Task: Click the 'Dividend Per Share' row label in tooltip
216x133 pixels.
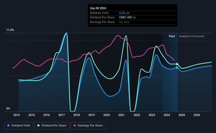Action: 102,18
